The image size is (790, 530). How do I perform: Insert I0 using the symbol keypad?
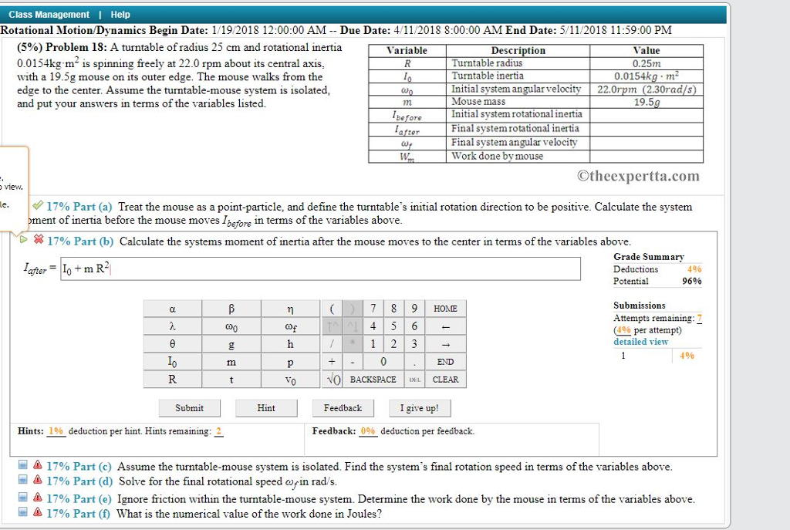tap(170, 361)
